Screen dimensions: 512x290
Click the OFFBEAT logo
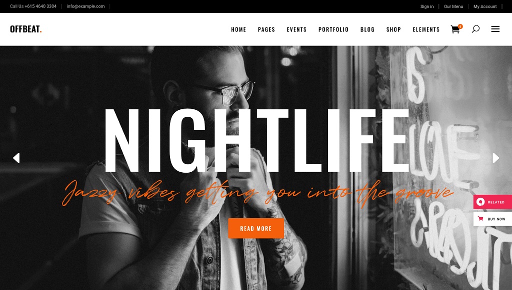(26, 29)
